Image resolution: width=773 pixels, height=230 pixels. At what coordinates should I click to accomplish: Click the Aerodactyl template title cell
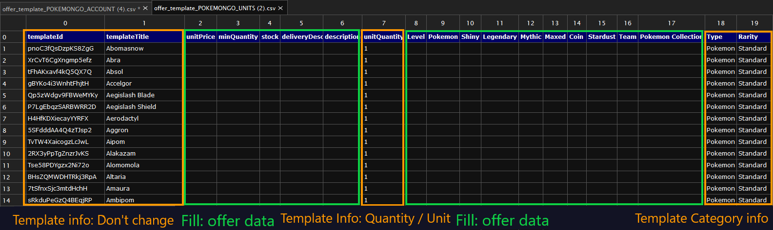pyautogui.click(x=144, y=119)
